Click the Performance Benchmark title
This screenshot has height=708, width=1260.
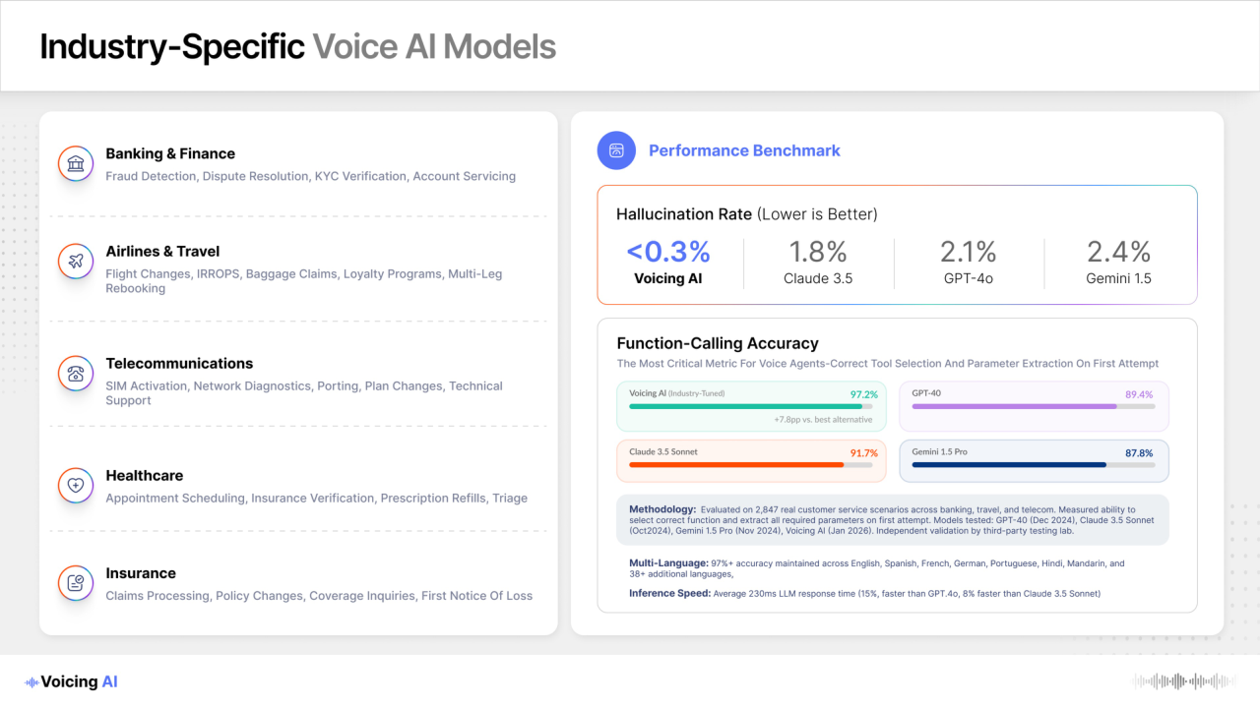point(744,150)
